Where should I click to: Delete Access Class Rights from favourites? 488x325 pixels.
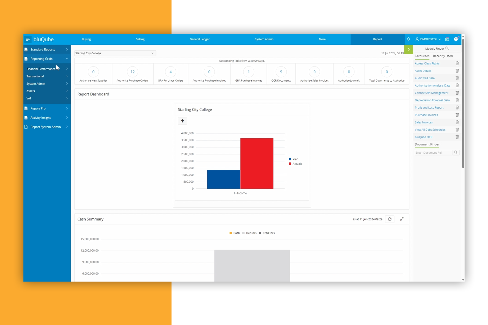point(457,63)
